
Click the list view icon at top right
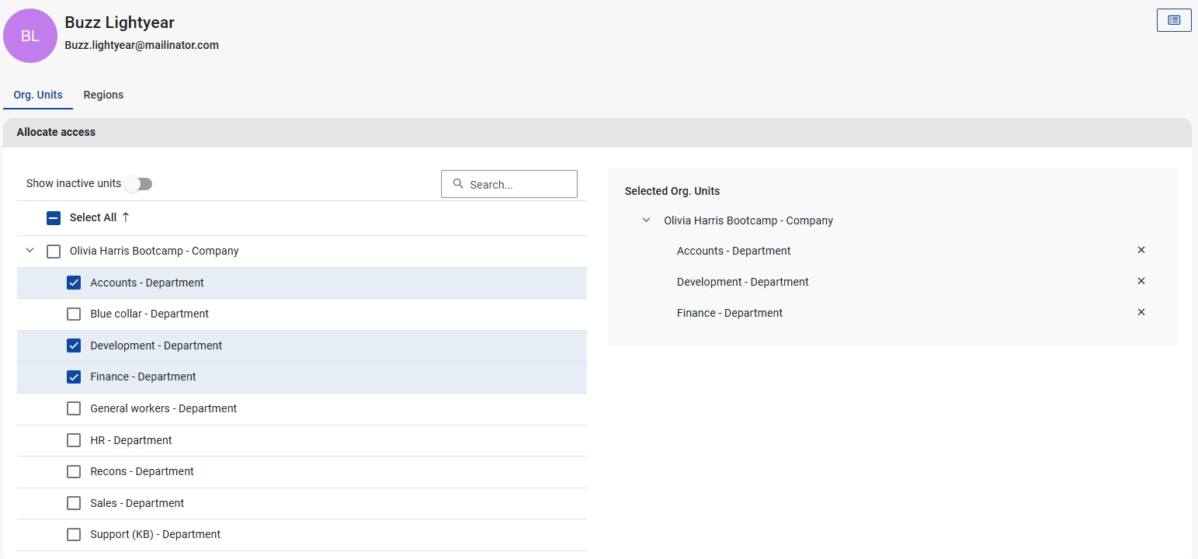[1173, 20]
